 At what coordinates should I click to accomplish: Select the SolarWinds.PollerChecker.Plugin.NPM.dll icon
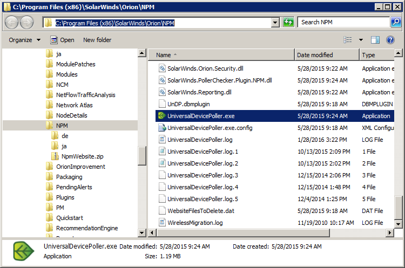point(162,80)
